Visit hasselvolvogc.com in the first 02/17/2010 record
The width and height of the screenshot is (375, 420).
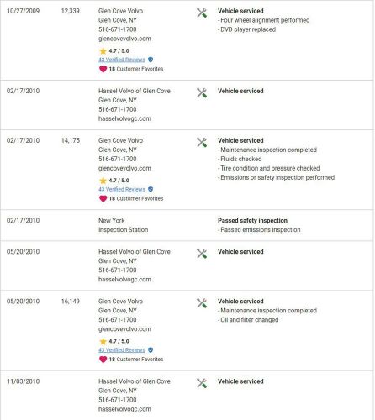coord(124,118)
